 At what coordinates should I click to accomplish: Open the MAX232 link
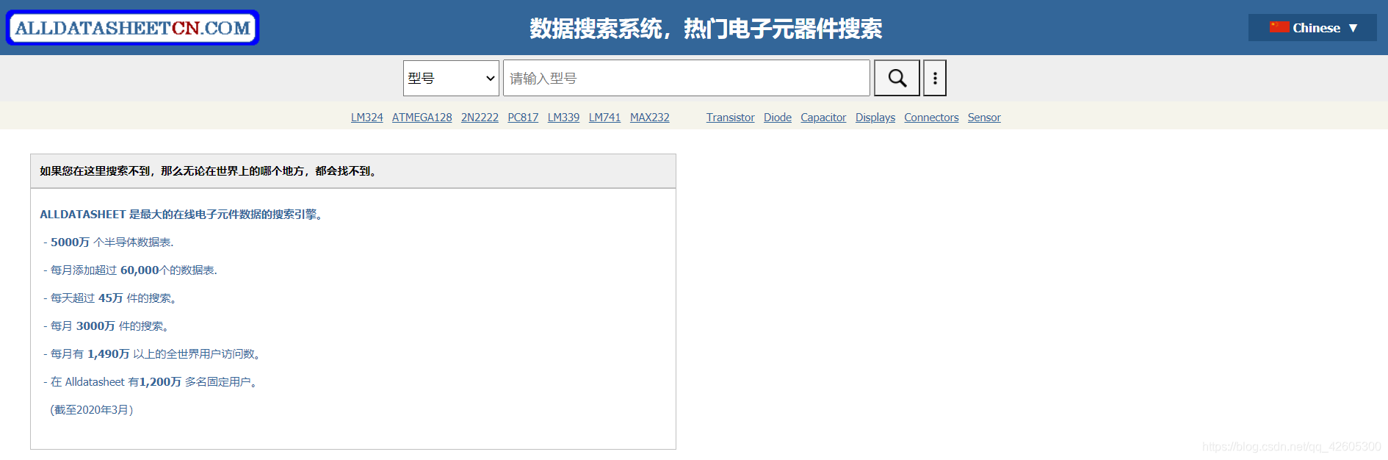[650, 118]
